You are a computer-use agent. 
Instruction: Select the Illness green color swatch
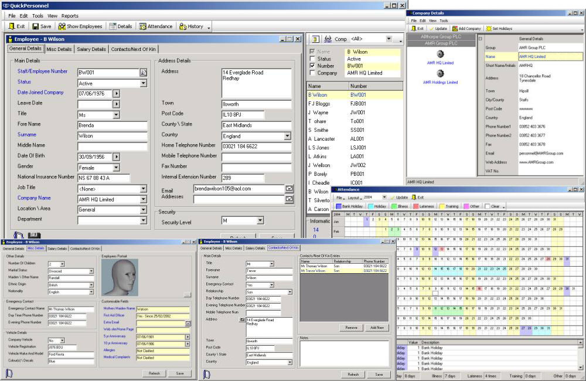[393, 206]
